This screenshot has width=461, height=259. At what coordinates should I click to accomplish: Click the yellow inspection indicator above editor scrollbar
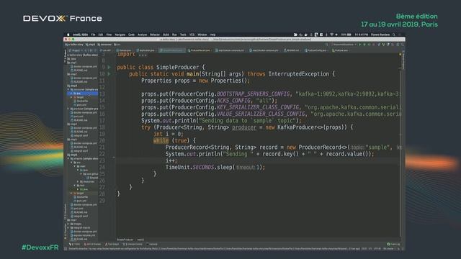(400, 55)
